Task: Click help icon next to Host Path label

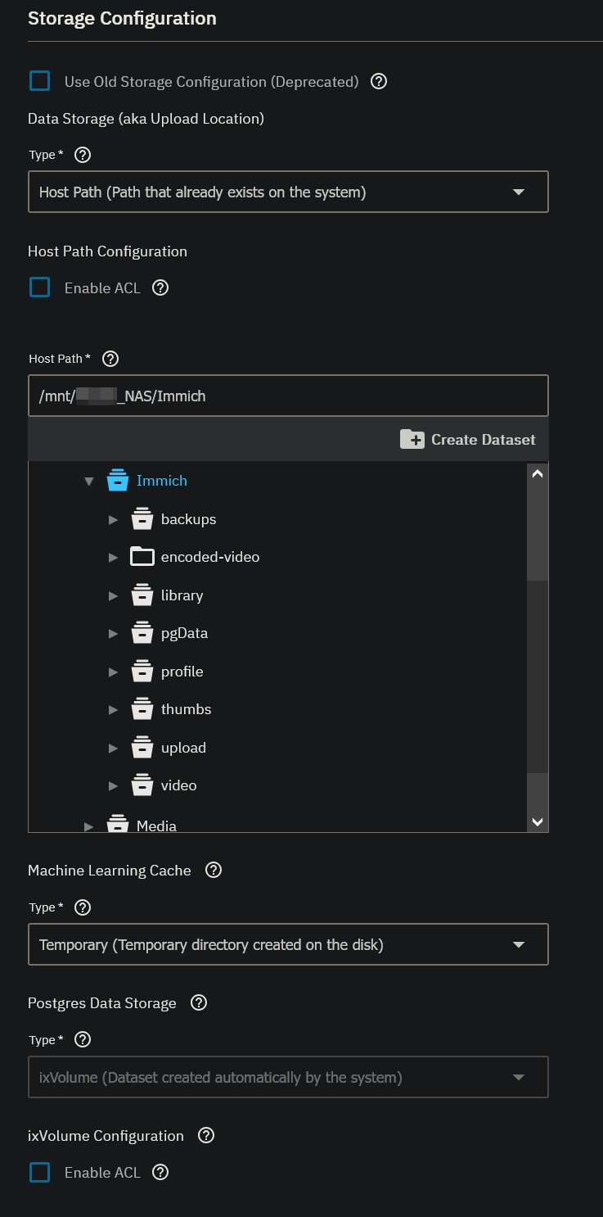Action: click(x=111, y=359)
